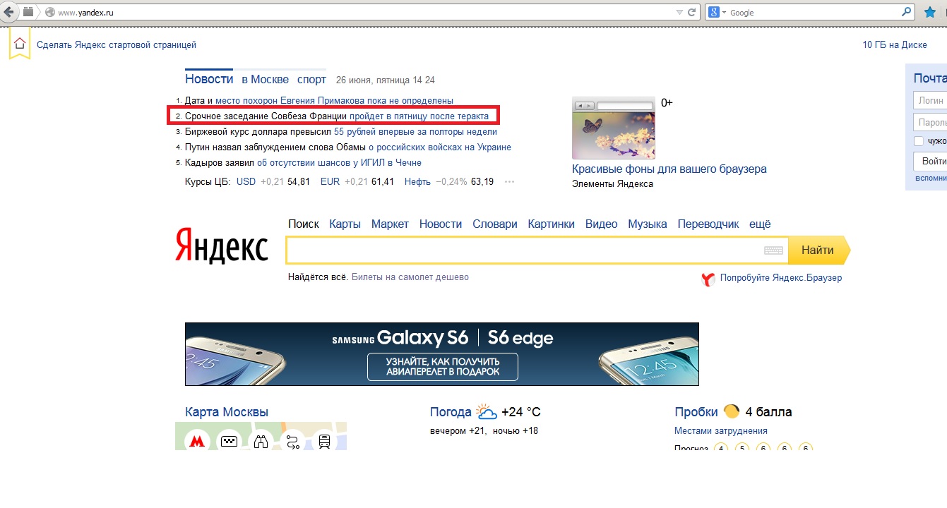Image resolution: width=947 pixels, height=508 pixels.
Task: Open 'Красивые фоны для вашего браузера' link
Action: pos(669,169)
